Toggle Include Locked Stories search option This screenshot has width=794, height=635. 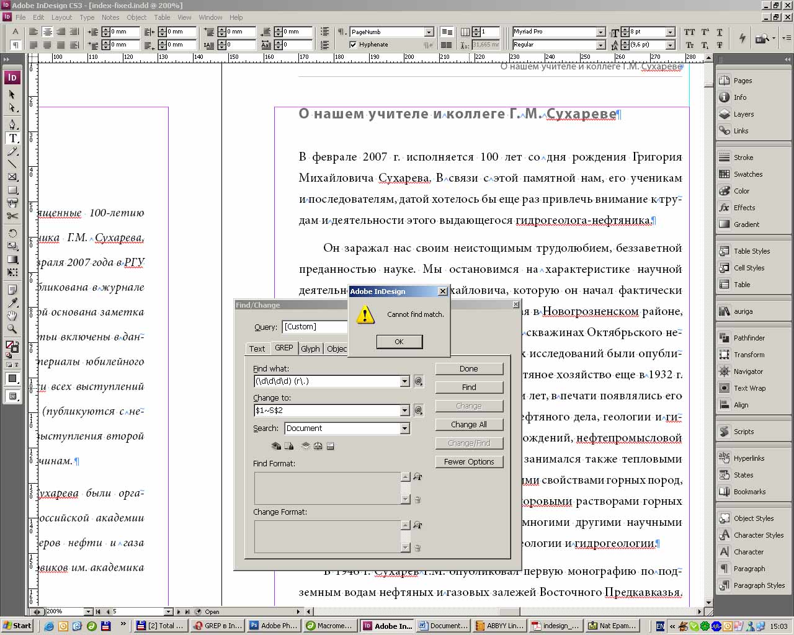289,446
